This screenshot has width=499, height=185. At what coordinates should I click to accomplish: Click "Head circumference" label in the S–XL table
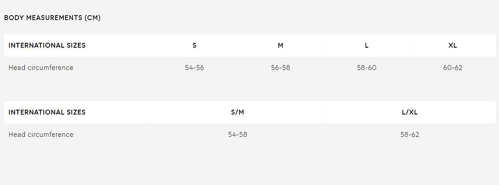tap(41, 68)
